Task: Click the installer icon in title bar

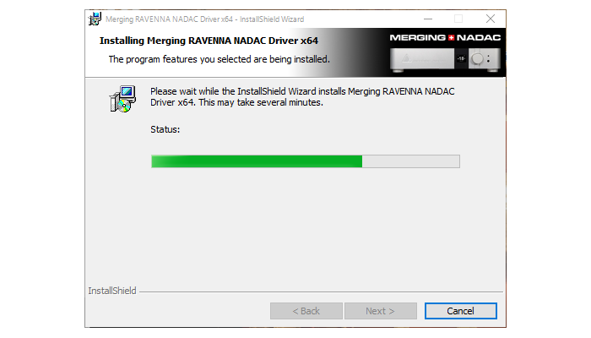Action: tap(95, 19)
